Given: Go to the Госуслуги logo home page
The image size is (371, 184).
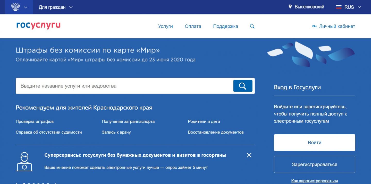Looking at the screenshot, I should pos(38,25).
